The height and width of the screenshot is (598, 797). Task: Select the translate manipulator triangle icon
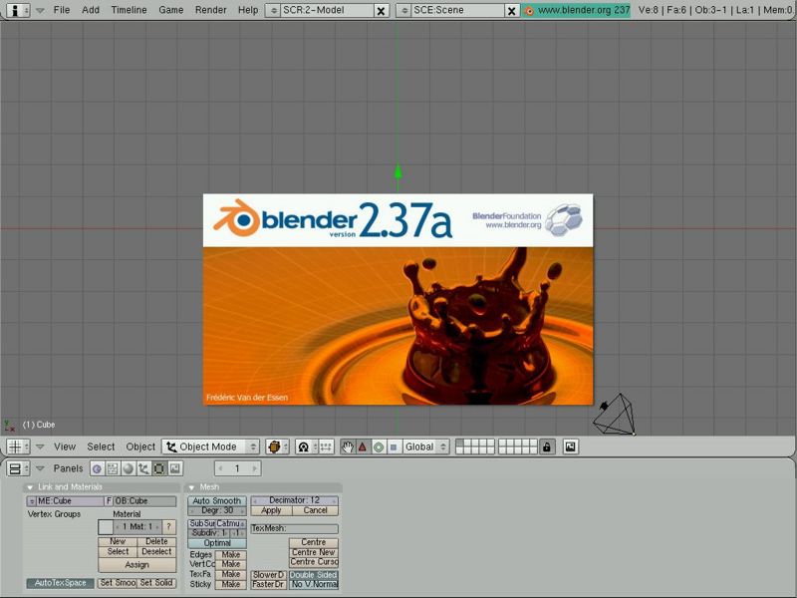(x=363, y=447)
